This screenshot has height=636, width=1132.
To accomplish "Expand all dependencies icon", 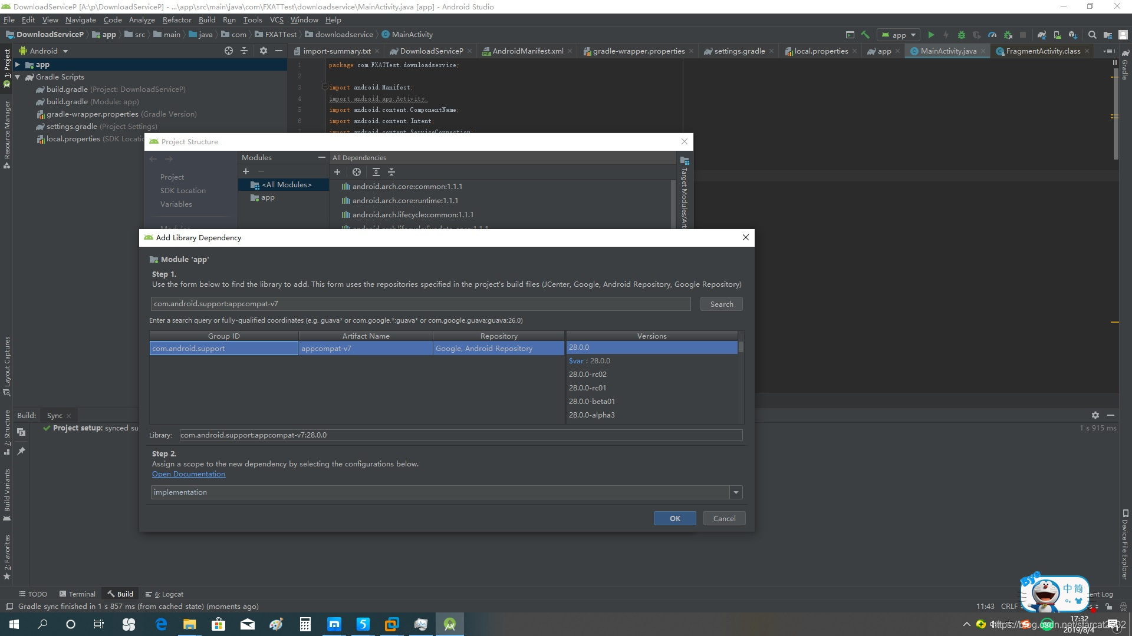I will (x=376, y=172).
